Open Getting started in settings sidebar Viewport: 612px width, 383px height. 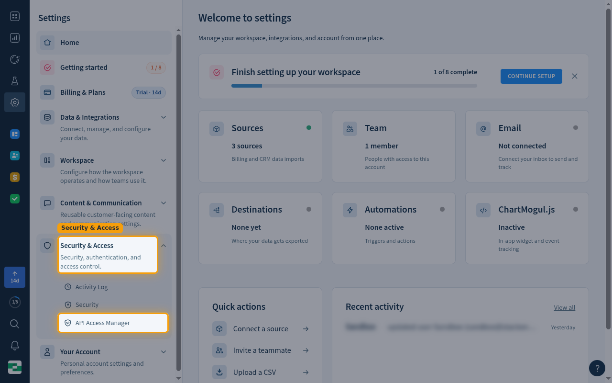pyautogui.click(x=104, y=68)
